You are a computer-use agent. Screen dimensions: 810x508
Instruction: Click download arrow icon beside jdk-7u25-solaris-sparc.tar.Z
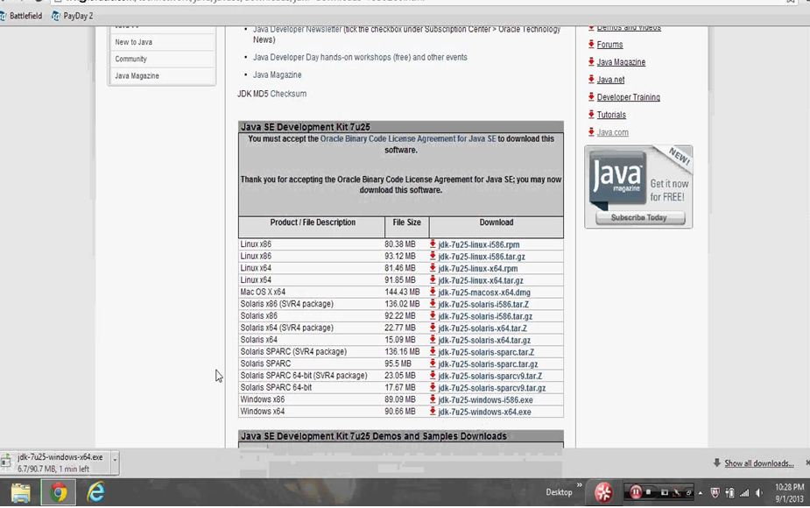tap(433, 351)
